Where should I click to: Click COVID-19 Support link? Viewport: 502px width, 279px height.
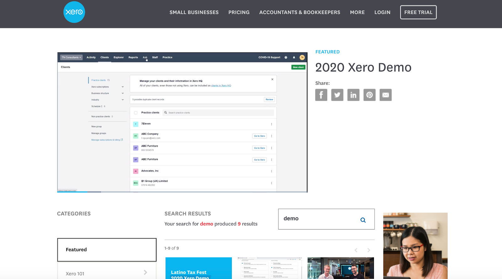pyautogui.click(x=269, y=57)
